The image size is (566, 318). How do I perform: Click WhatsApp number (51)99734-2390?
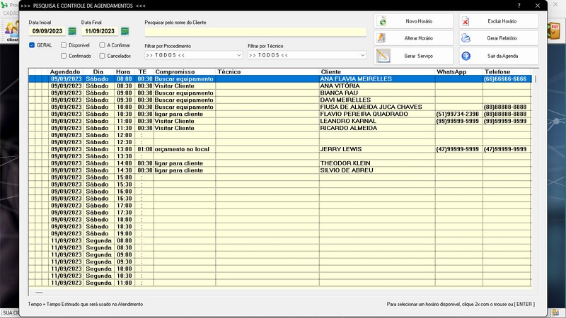pyautogui.click(x=457, y=114)
